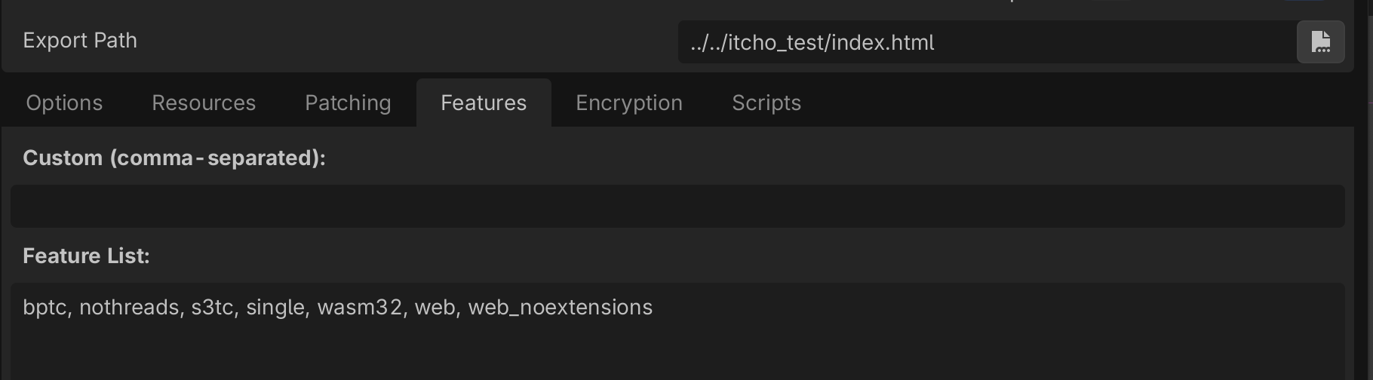Click the Custom (comma-separated) label
Screen dimensions: 1373x380
174,158
